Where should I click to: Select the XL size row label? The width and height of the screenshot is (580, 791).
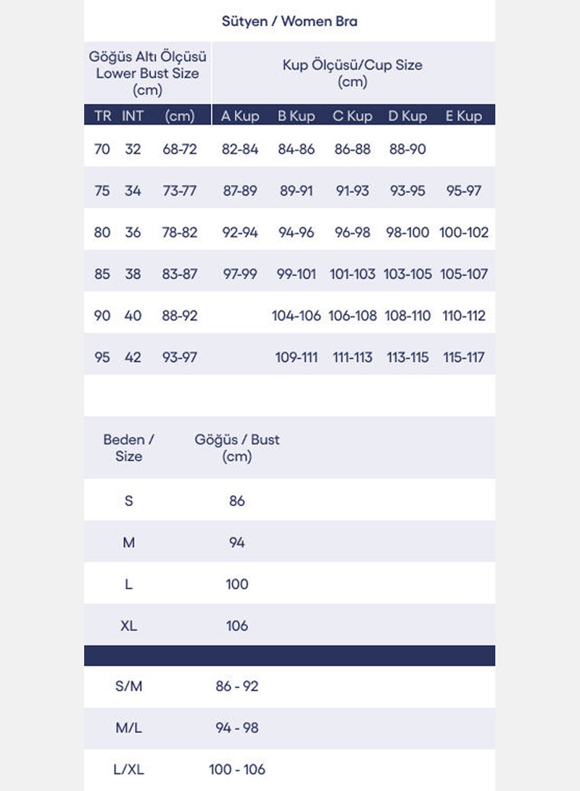128,626
